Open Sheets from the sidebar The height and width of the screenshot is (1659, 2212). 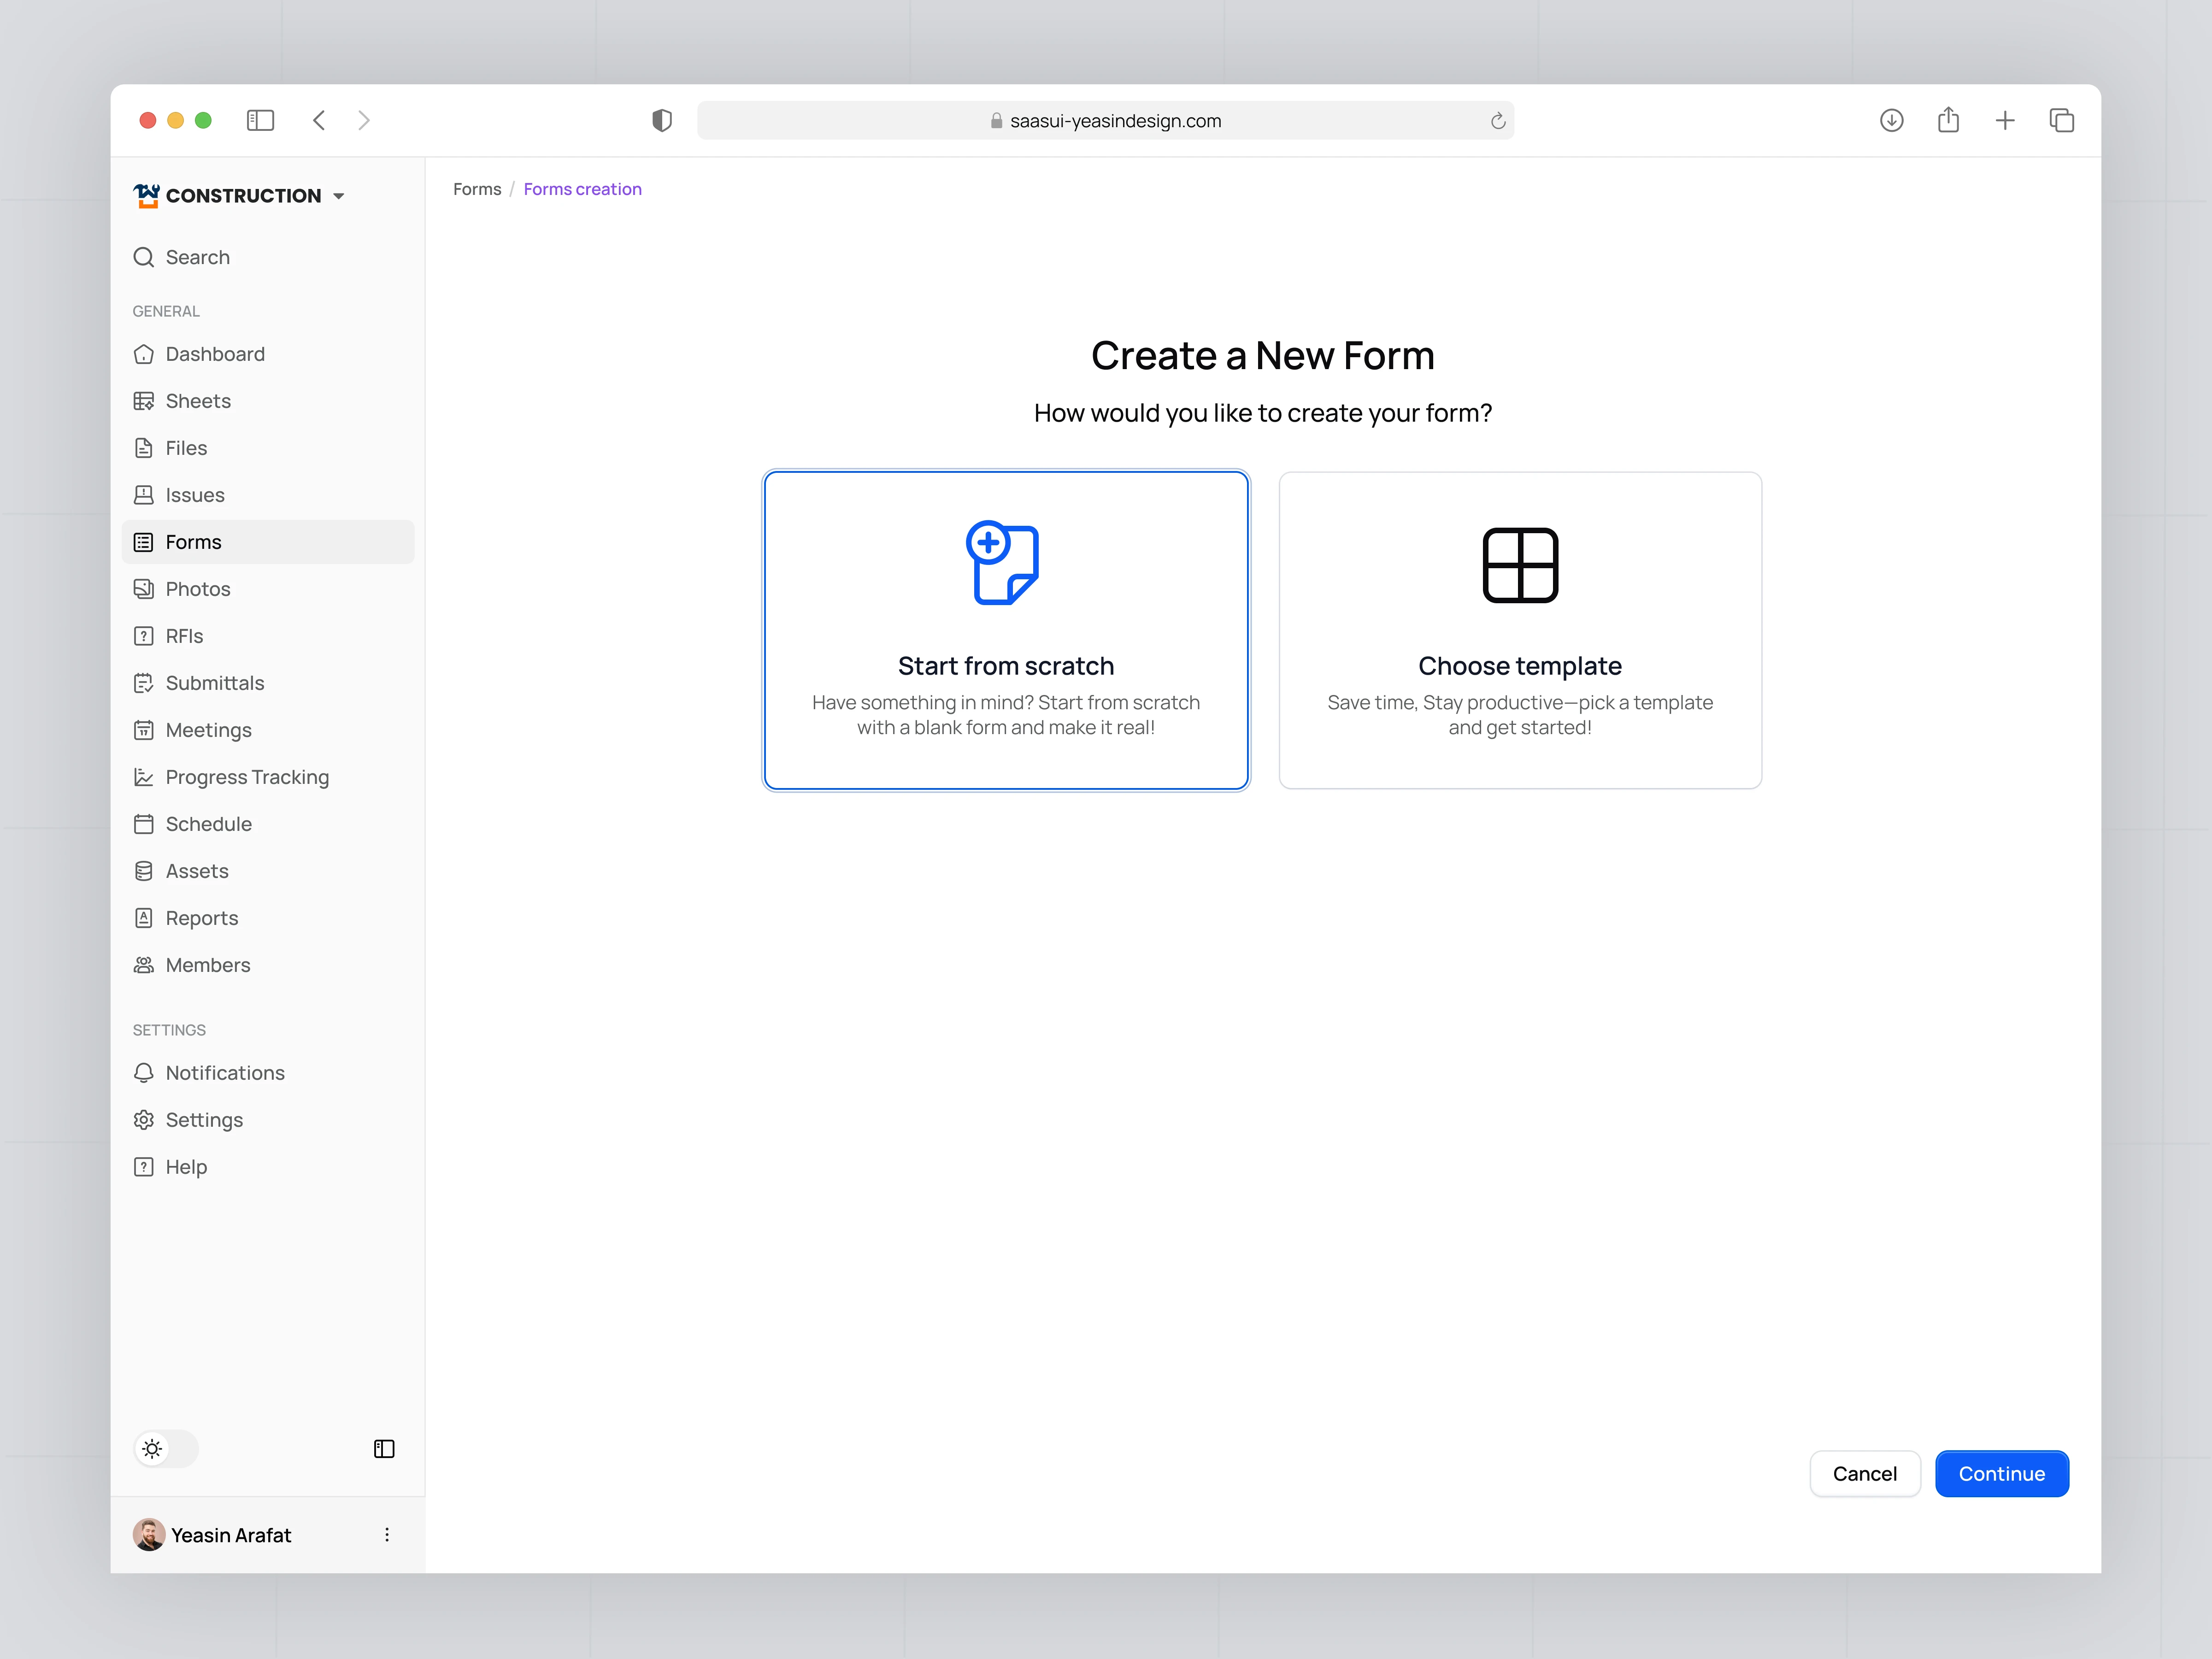pos(268,401)
